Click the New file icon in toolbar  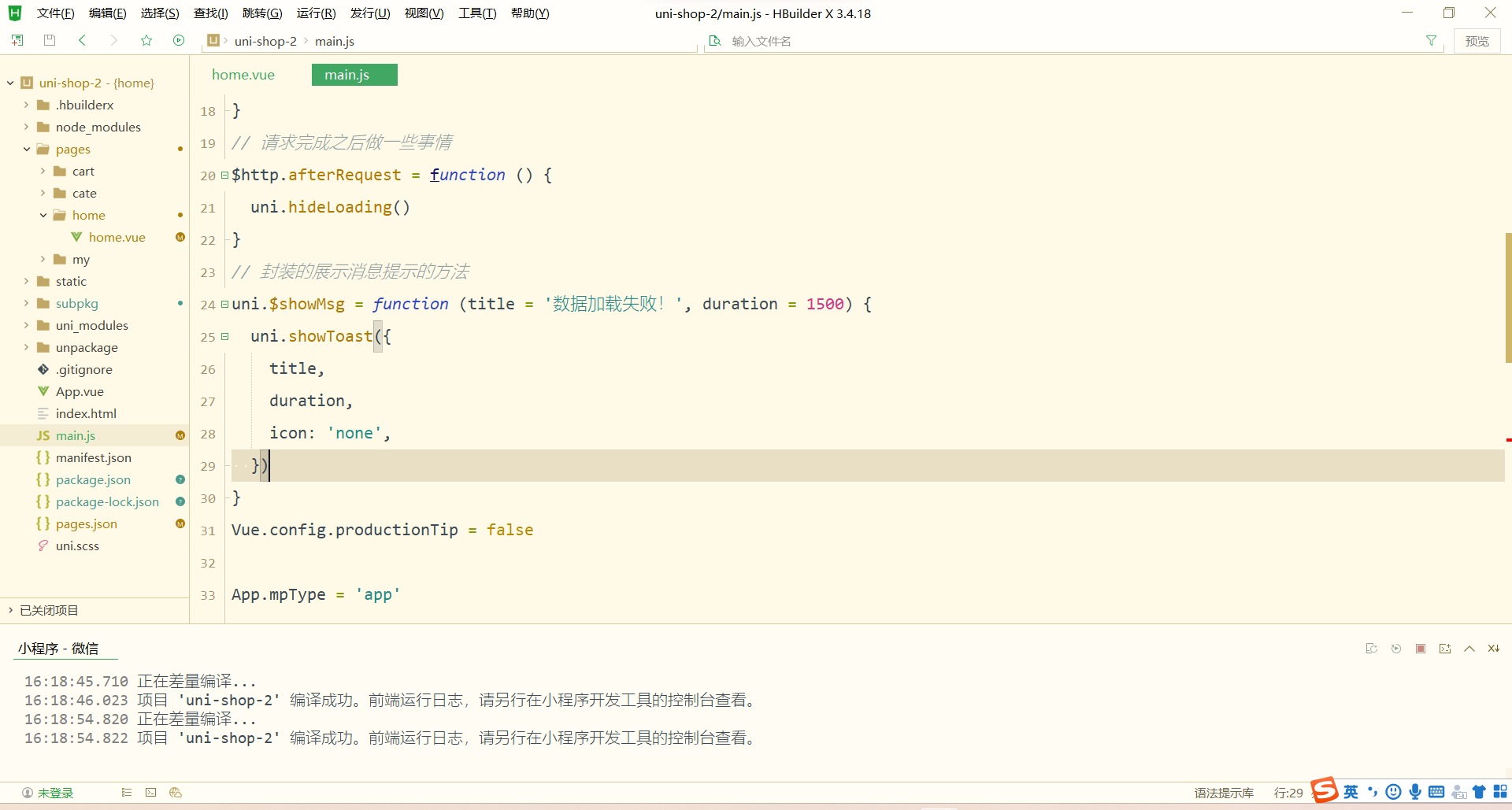click(x=17, y=40)
